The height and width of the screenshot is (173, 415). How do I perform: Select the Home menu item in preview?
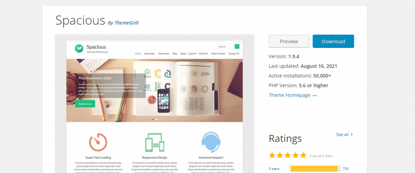point(138,53)
